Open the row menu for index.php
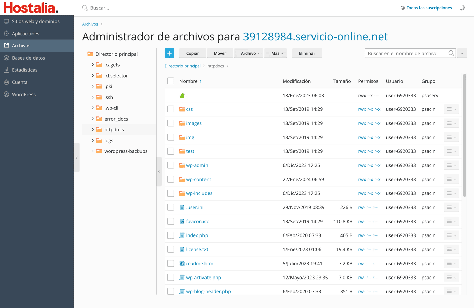Viewport: 474px width, 308px height. click(x=451, y=235)
